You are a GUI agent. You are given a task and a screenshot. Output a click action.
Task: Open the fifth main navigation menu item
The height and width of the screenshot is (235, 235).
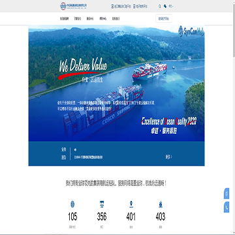click(x=116, y=19)
